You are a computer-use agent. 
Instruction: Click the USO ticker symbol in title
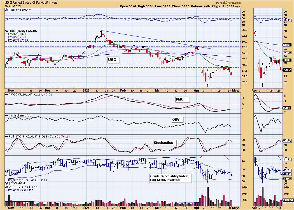click(x=8, y=3)
